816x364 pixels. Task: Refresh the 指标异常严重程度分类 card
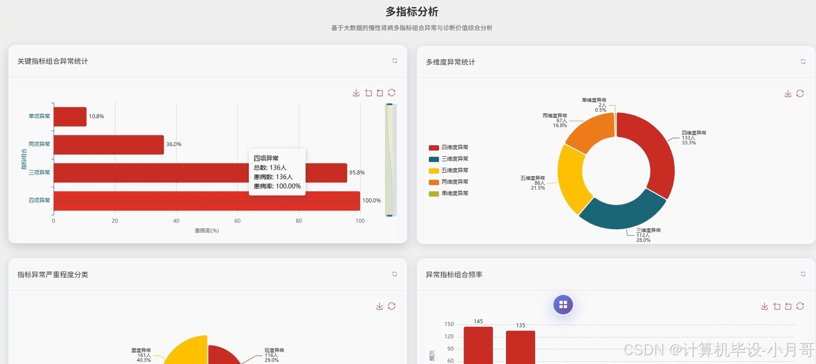tap(394, 274)
